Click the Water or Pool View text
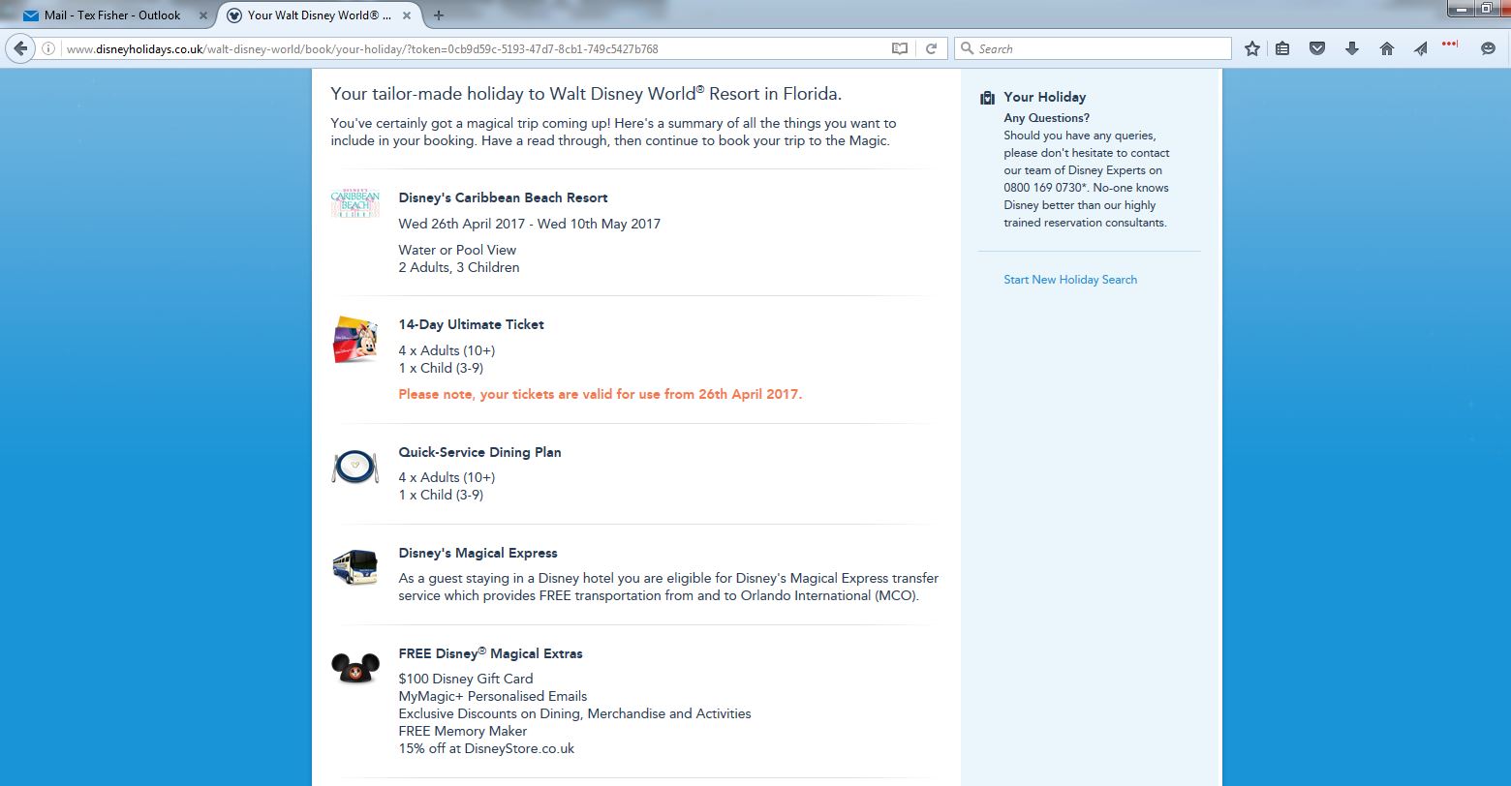1511x786 pixels. [457, 250]
